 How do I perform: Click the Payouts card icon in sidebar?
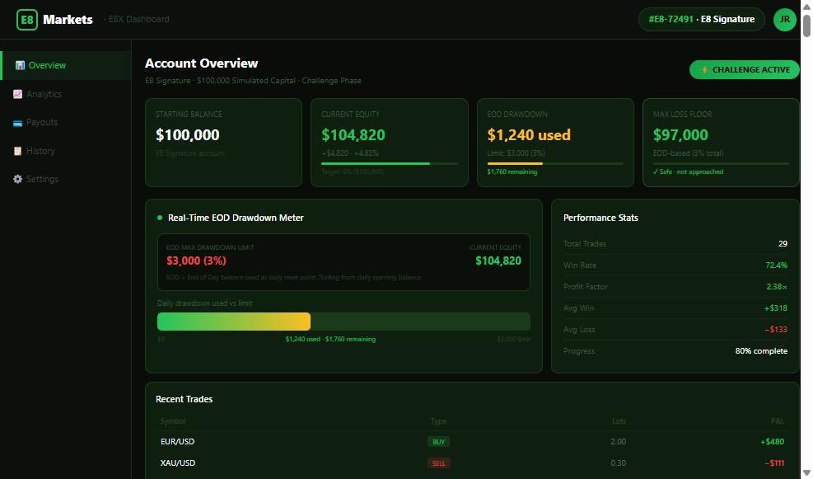17,123
